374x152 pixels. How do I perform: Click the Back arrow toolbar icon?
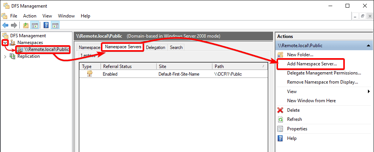5,25
